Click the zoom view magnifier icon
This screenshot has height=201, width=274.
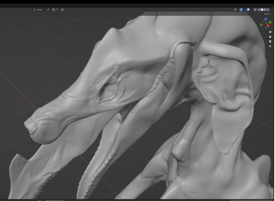[x=270, y=32]
